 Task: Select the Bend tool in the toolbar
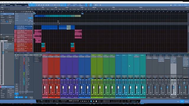[46, 5]
